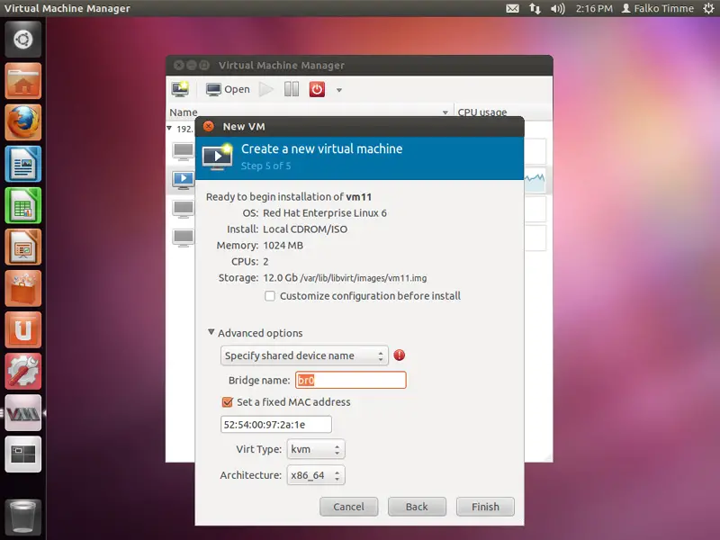Click the Pause button in Virtual Machine Manager
This screenshot has height=540, width=720.
point(292,88)
